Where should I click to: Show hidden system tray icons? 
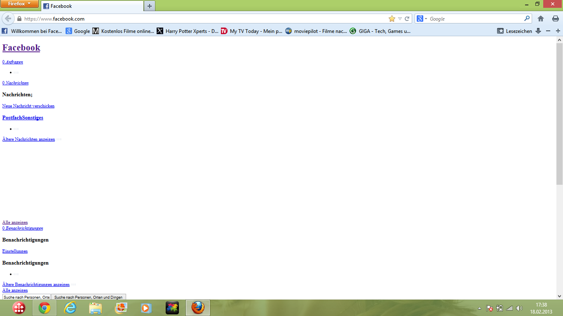pyautogui.click(x=479, y=308)
